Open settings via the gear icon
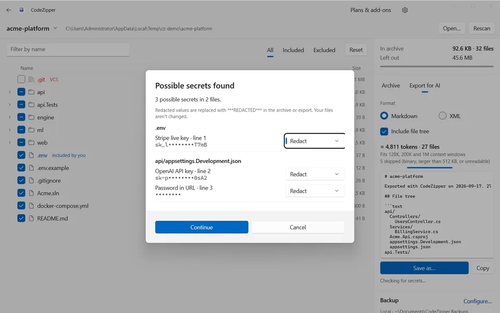 405,10
